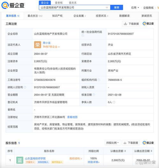Viewport: 159px width, 168px height.
Task: Select address 济南市天桥区二环北路88号
Action: (50, 117)
